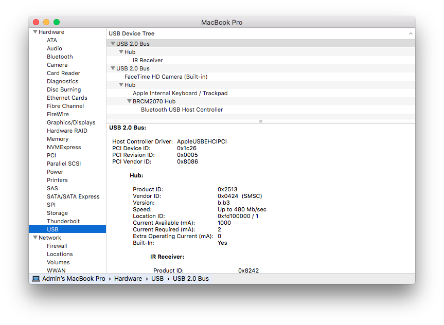The height and width of the screenshot is (325, 444).
Task: Select FaceTime HD Camera (Built-in) row
Action: coord(261,77)
